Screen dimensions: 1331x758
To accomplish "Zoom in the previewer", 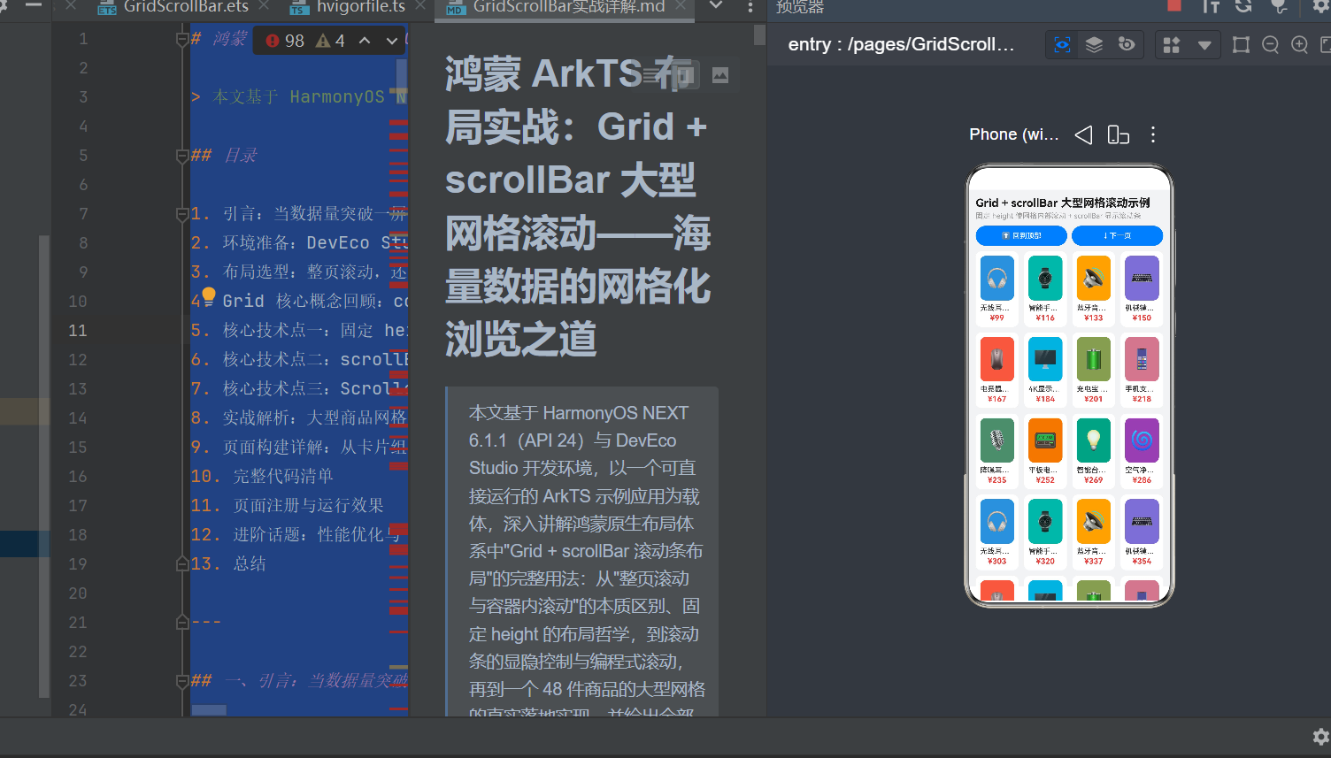I will click(1299, 45).
